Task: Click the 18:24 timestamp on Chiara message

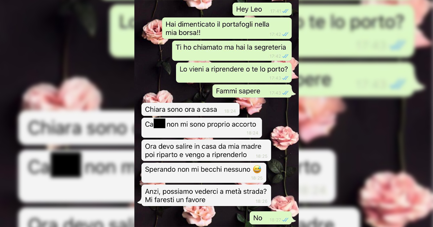Action: [x=230, y=111]
